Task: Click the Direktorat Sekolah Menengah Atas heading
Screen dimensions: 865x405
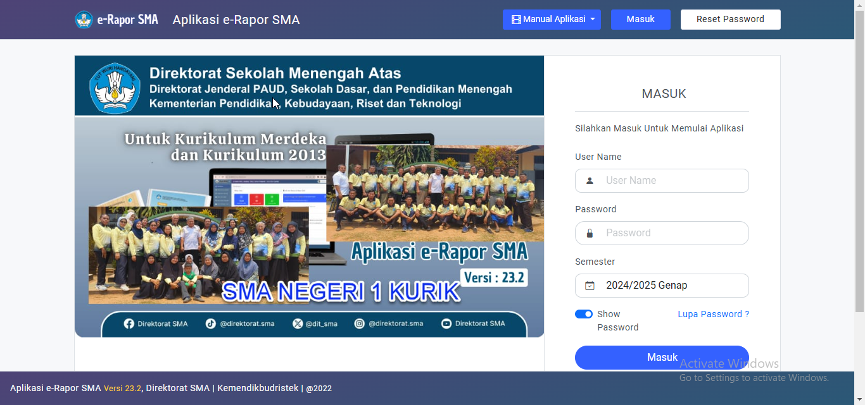Action: click(x=275, y=73)
